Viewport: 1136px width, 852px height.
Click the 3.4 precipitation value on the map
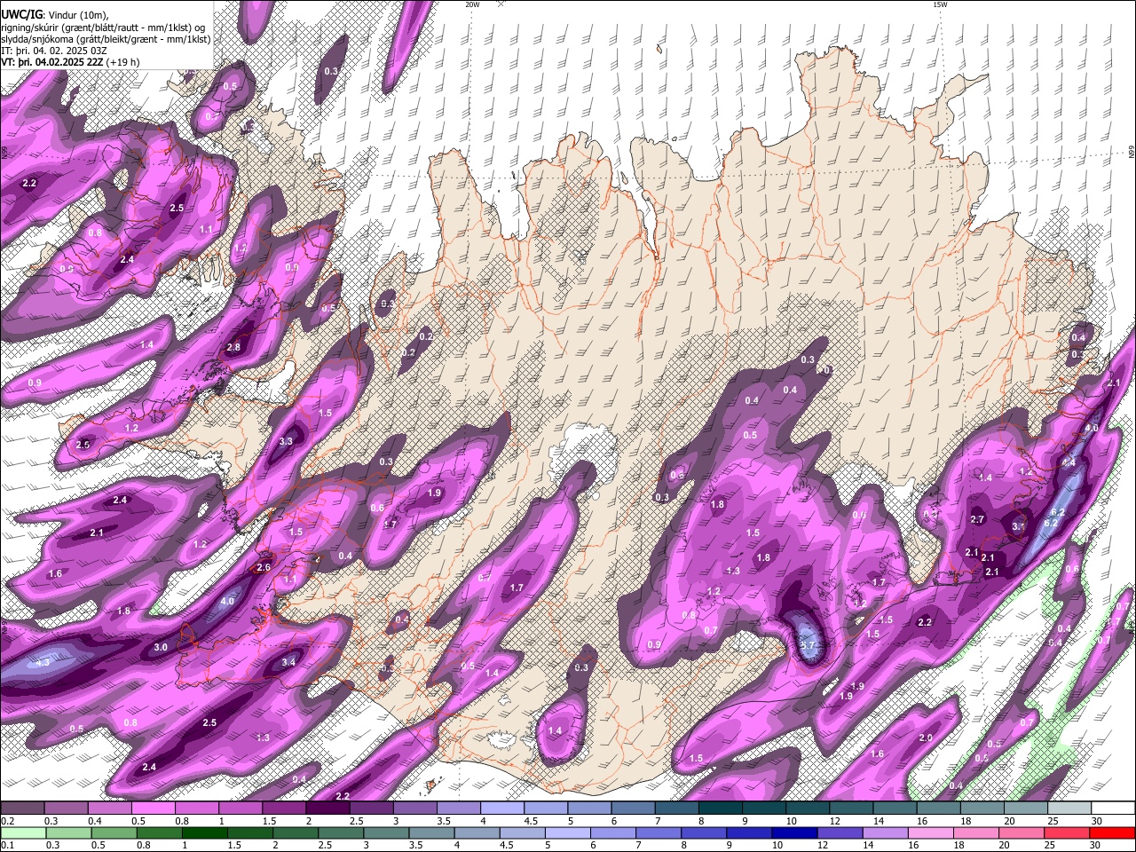tap(288, 662)
